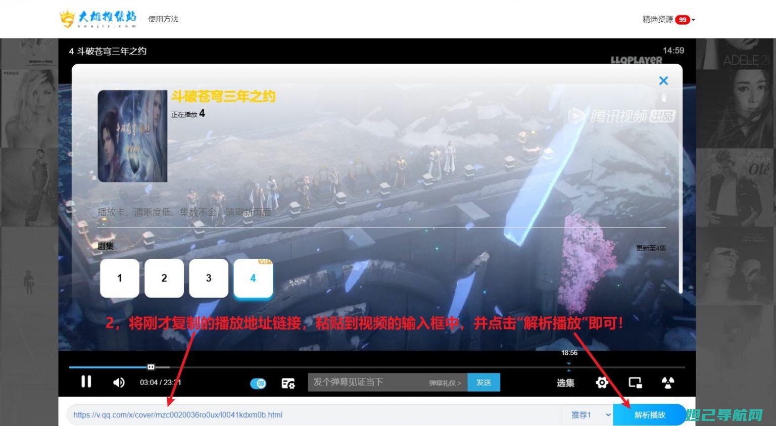Click the 剧集 section label
Image resolution: width=776 pixels, height=426 pixels.
(x=106, y=246)
